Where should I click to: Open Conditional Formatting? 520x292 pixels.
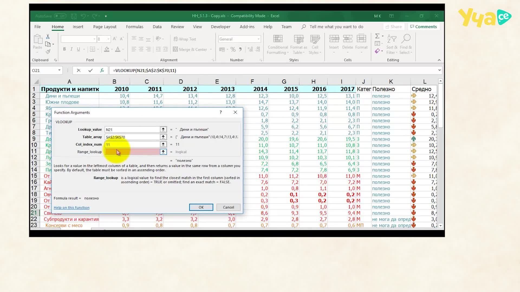click(278, 45)
